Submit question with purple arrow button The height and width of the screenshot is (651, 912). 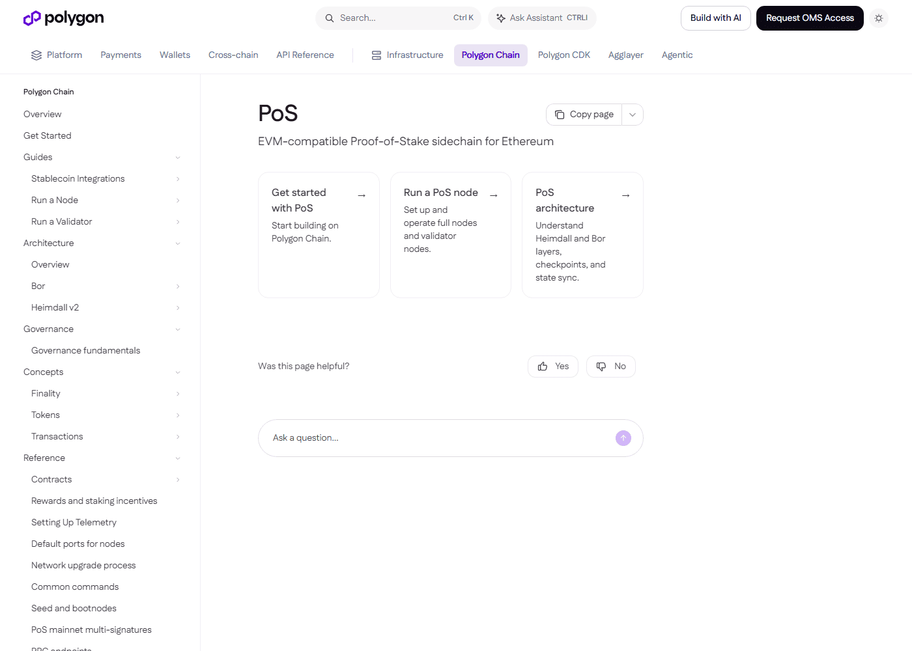click(x=623, y=438)
